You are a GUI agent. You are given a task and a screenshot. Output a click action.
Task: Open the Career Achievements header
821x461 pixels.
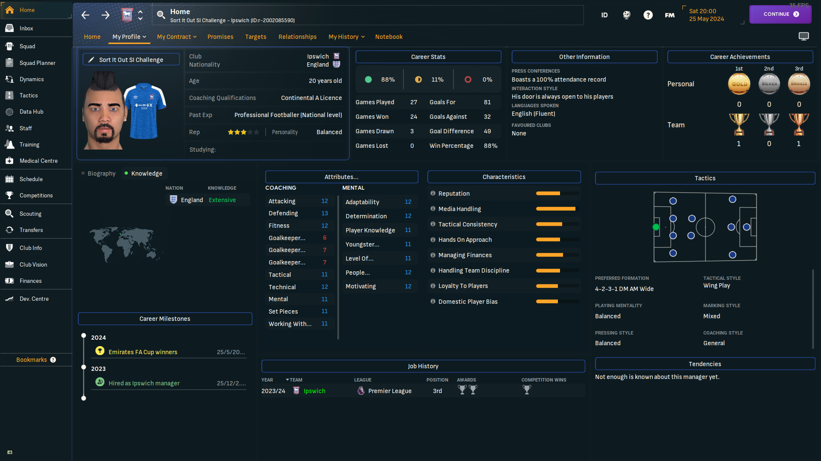coord(740,57)
